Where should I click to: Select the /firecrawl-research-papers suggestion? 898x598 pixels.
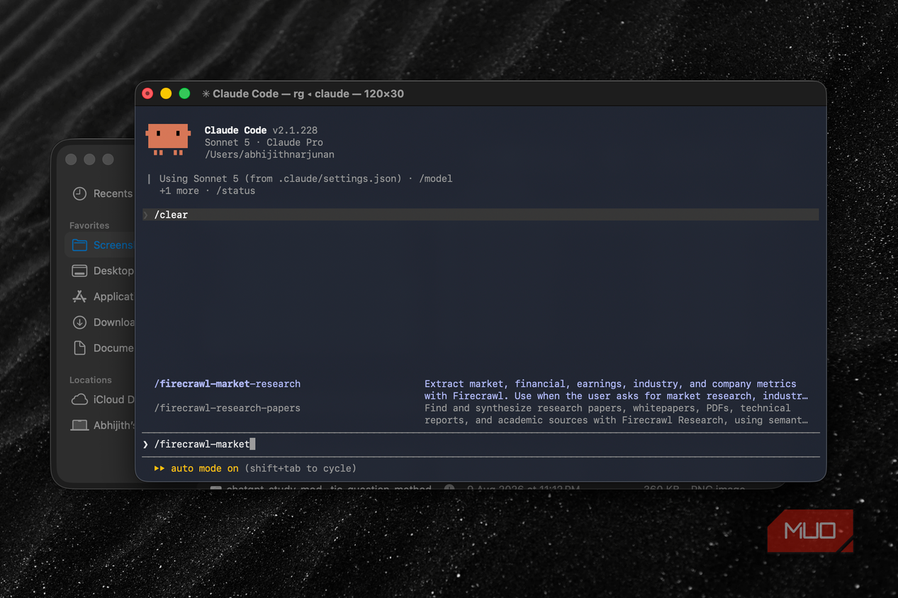point(228,408)
